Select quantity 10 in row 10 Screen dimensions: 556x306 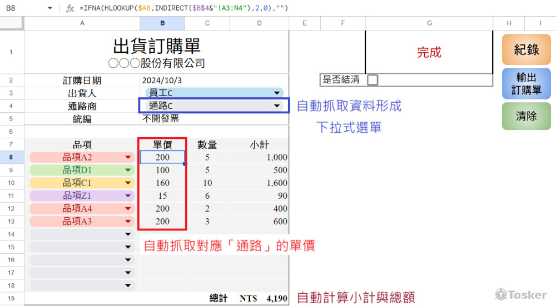[x=207, y=183]
